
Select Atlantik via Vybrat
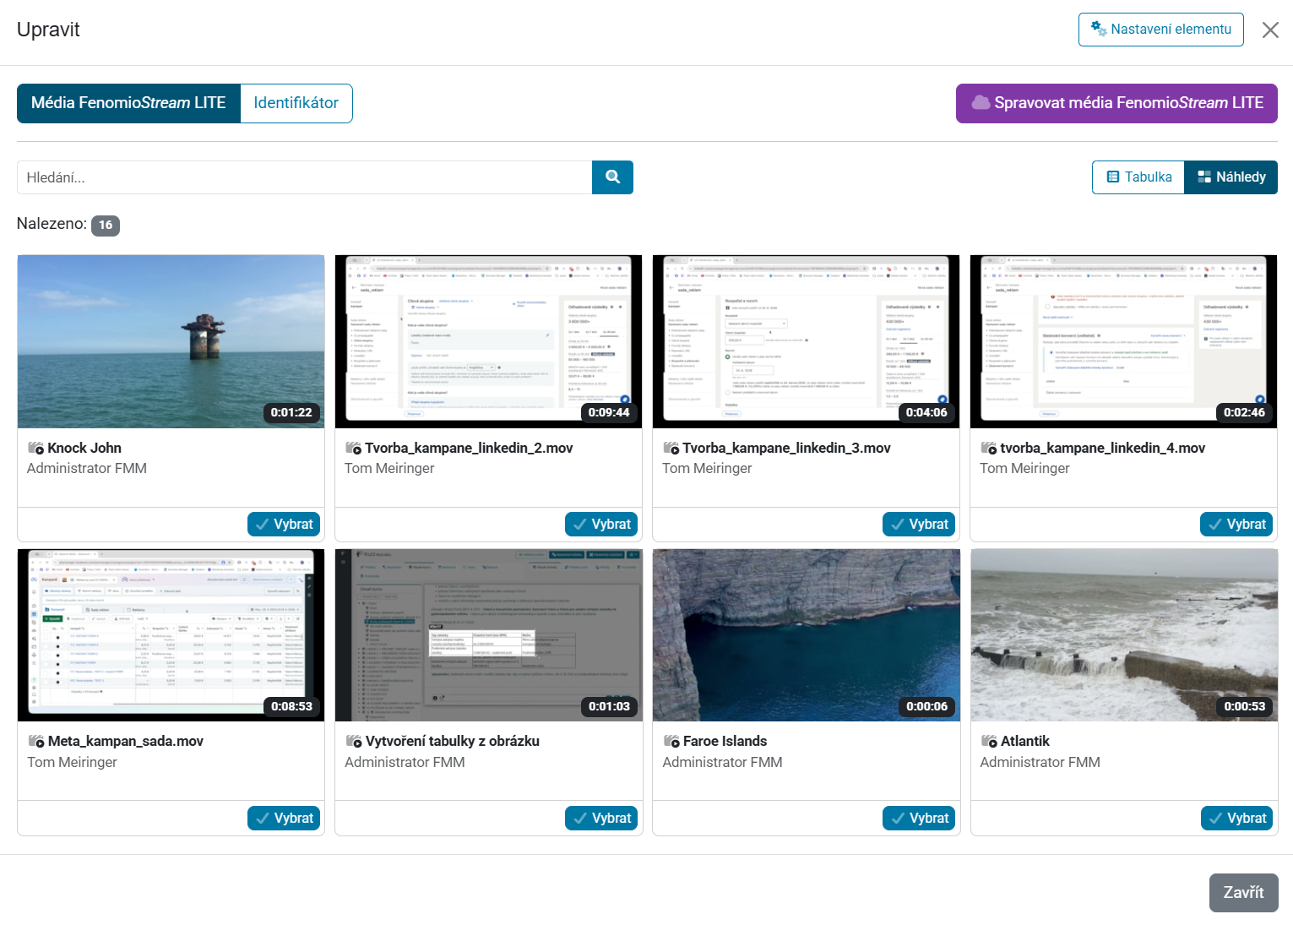1236,819
